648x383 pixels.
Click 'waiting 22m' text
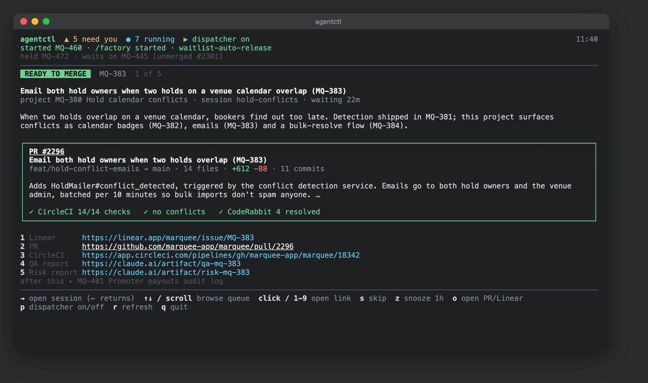coord(335,100)
